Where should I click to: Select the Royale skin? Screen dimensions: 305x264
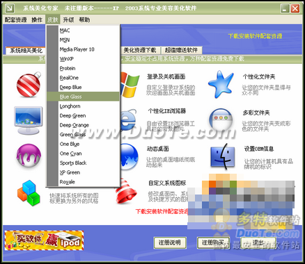[x=83, y=182]
